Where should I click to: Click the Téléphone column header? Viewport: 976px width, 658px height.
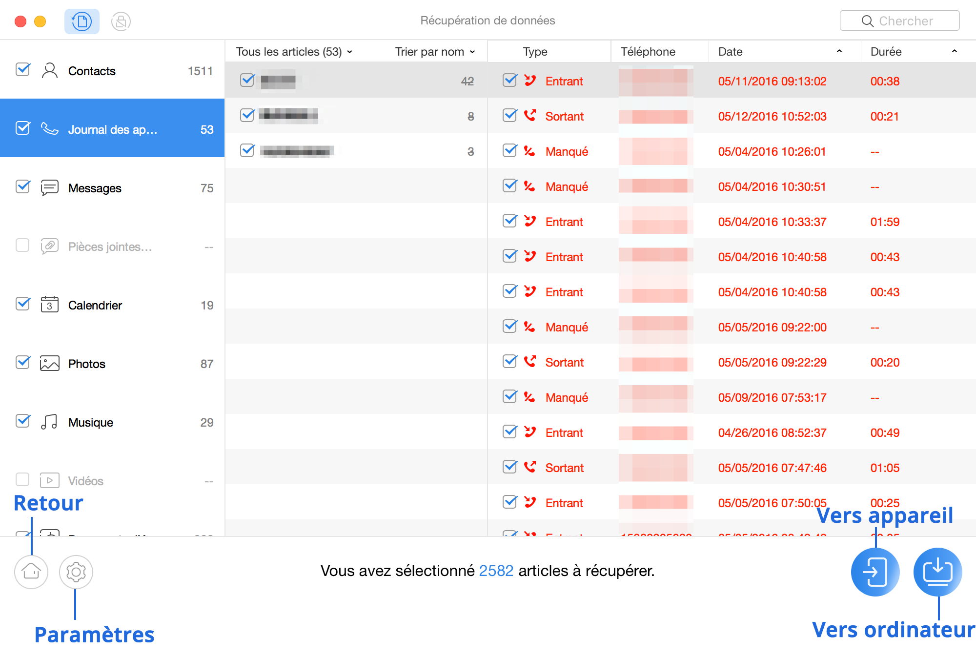coord(648,52)
